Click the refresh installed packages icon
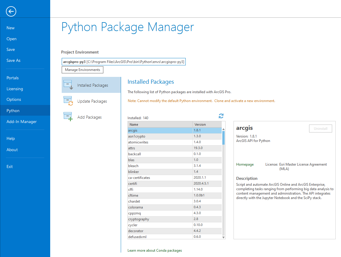Screen dimensions: 341x257 (x=221, y=116)
